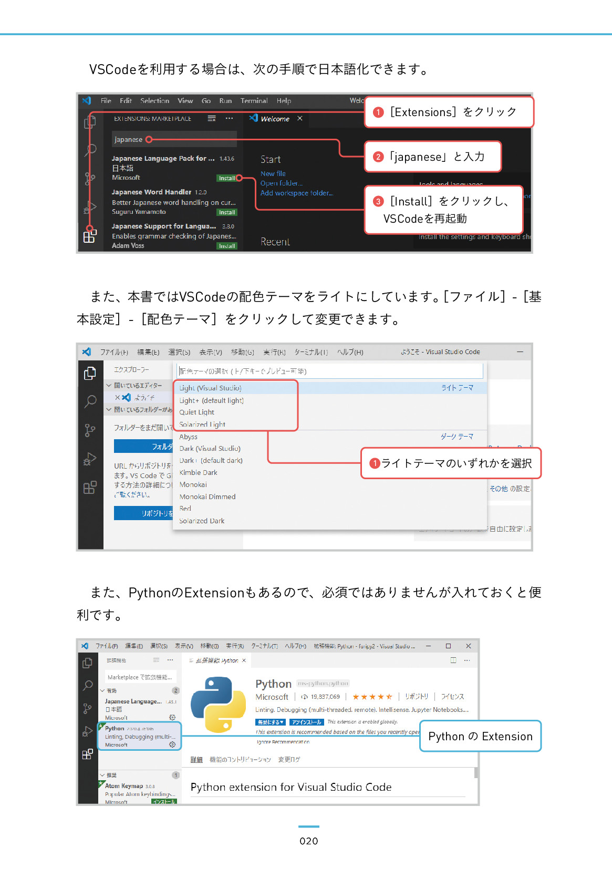
Task: Open ライセンス link on Python extension page
Action: 452,696
